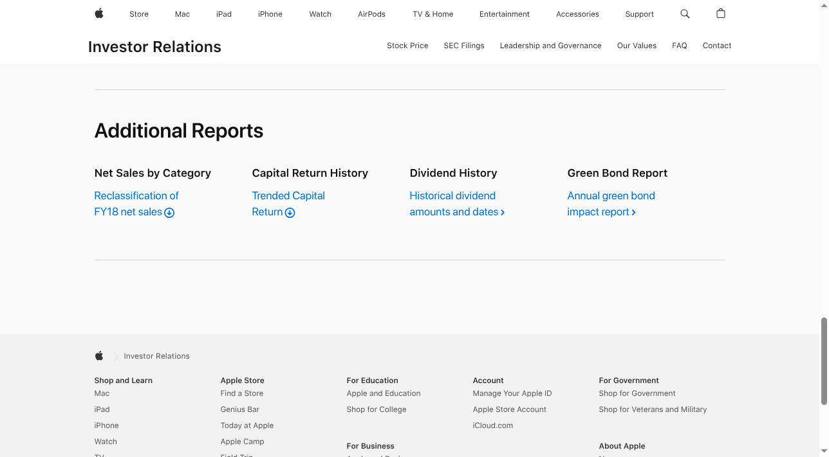Click download icon beside Trended Capital Return

click(290, 213)
